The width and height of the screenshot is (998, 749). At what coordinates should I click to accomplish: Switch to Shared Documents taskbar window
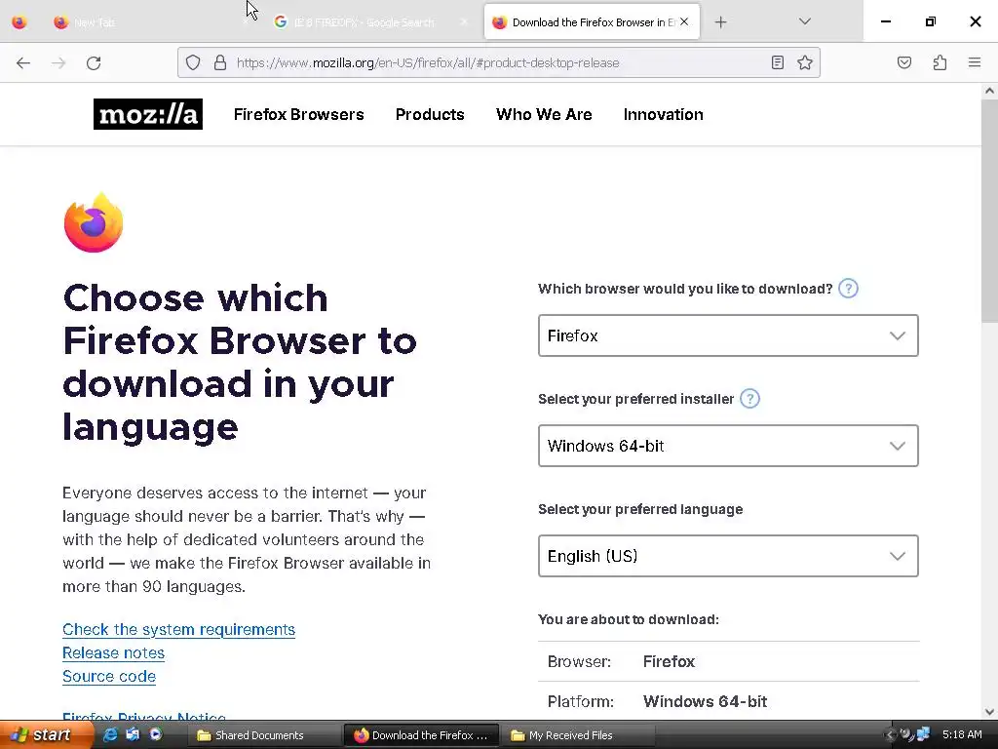pos(263,735)
